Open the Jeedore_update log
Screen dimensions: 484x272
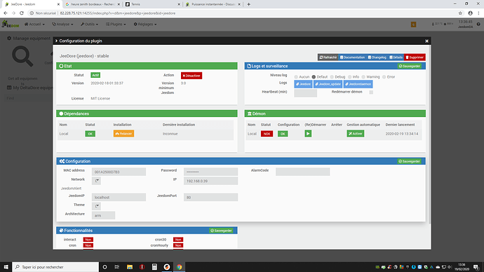coord(328,84)
